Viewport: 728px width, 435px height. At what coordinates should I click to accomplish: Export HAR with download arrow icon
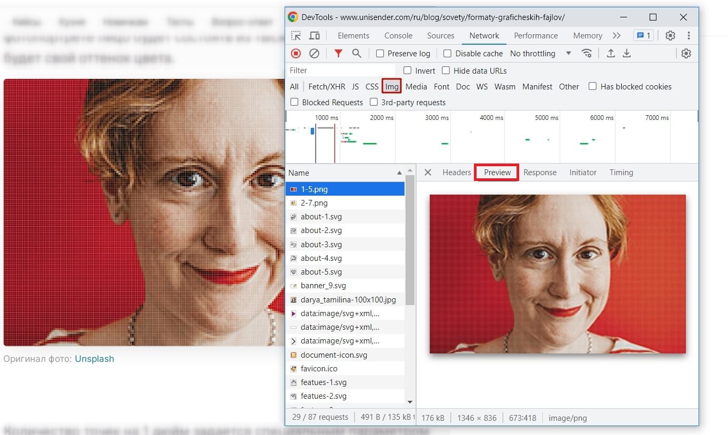(627, 53)
